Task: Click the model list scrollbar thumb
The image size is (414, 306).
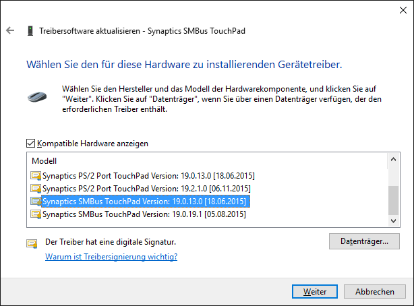Action: click(394, 200)
